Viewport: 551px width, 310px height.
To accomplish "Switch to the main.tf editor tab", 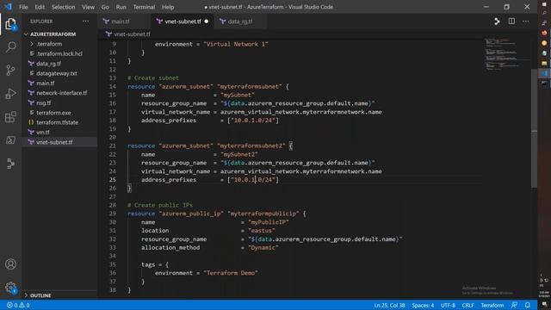I will point(124,22).
